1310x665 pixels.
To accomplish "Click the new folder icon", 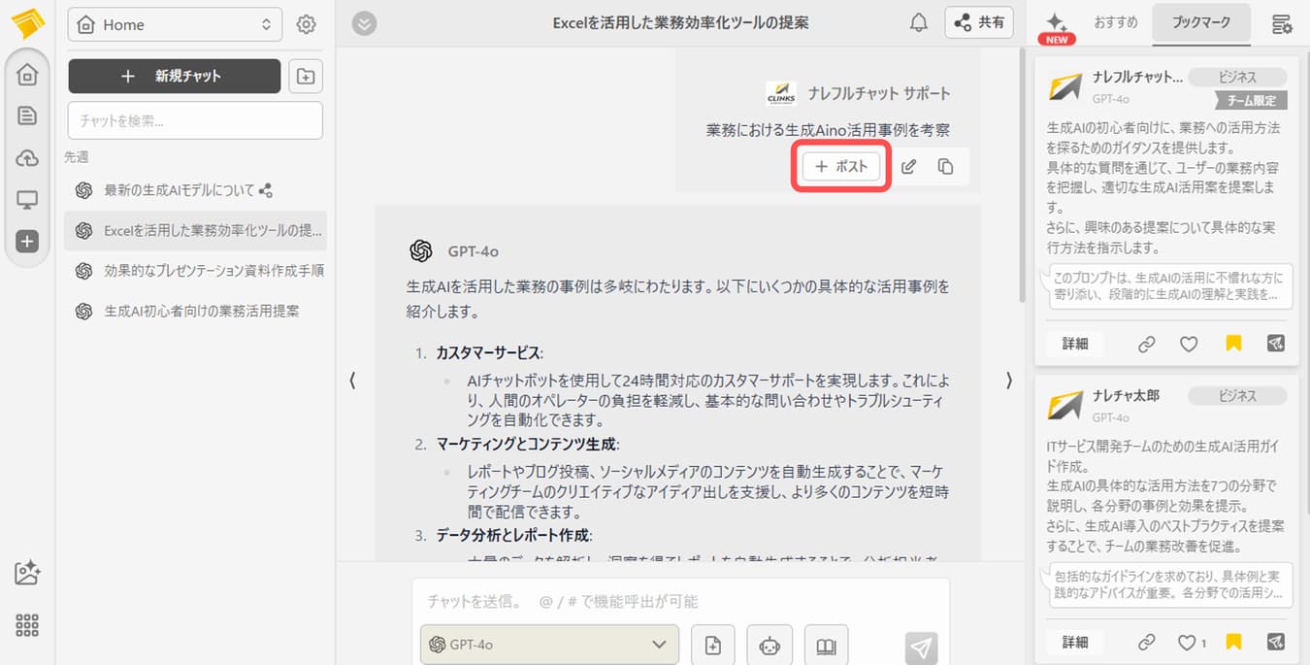I will pos(306,76).
